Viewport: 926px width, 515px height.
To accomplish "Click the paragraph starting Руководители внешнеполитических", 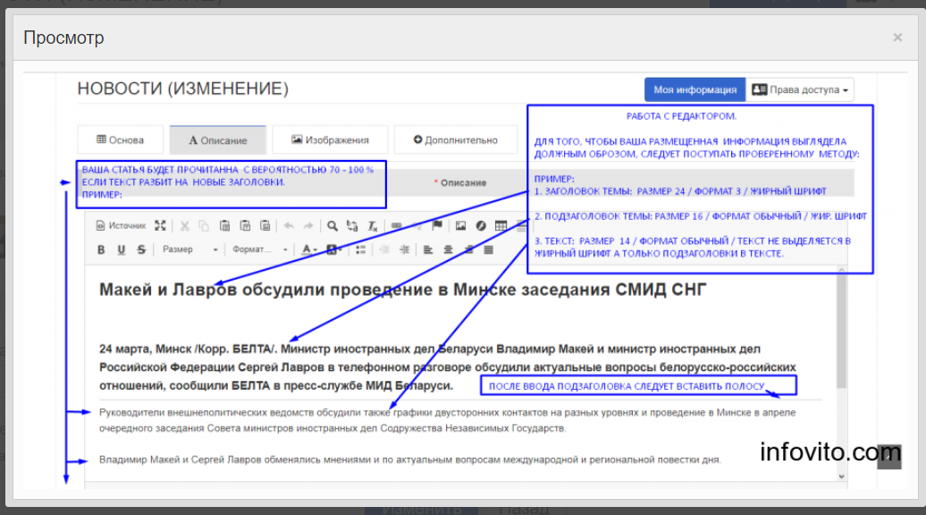I will click(447, 420).
